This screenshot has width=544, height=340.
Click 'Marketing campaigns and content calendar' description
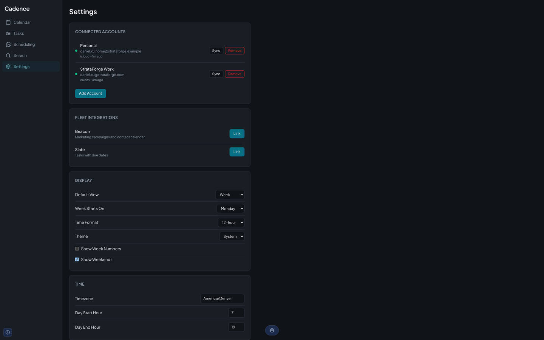tap(110, 137)
